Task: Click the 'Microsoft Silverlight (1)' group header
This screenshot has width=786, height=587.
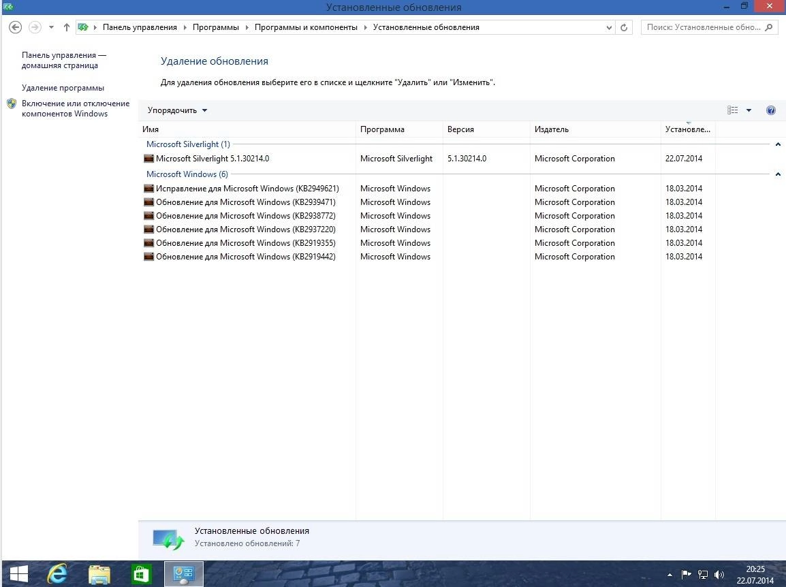Action: coord(188,144)
